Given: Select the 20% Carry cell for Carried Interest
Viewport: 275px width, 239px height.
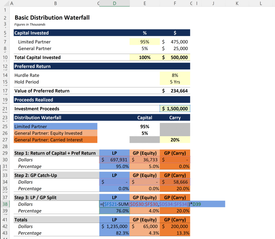Looking at the screenshot, I should click(175, 140).
